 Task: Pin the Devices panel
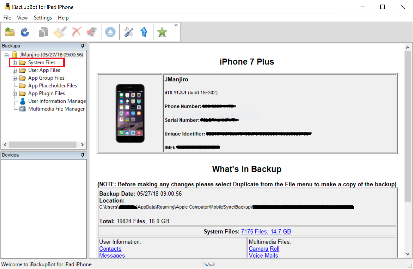(83, 155)
